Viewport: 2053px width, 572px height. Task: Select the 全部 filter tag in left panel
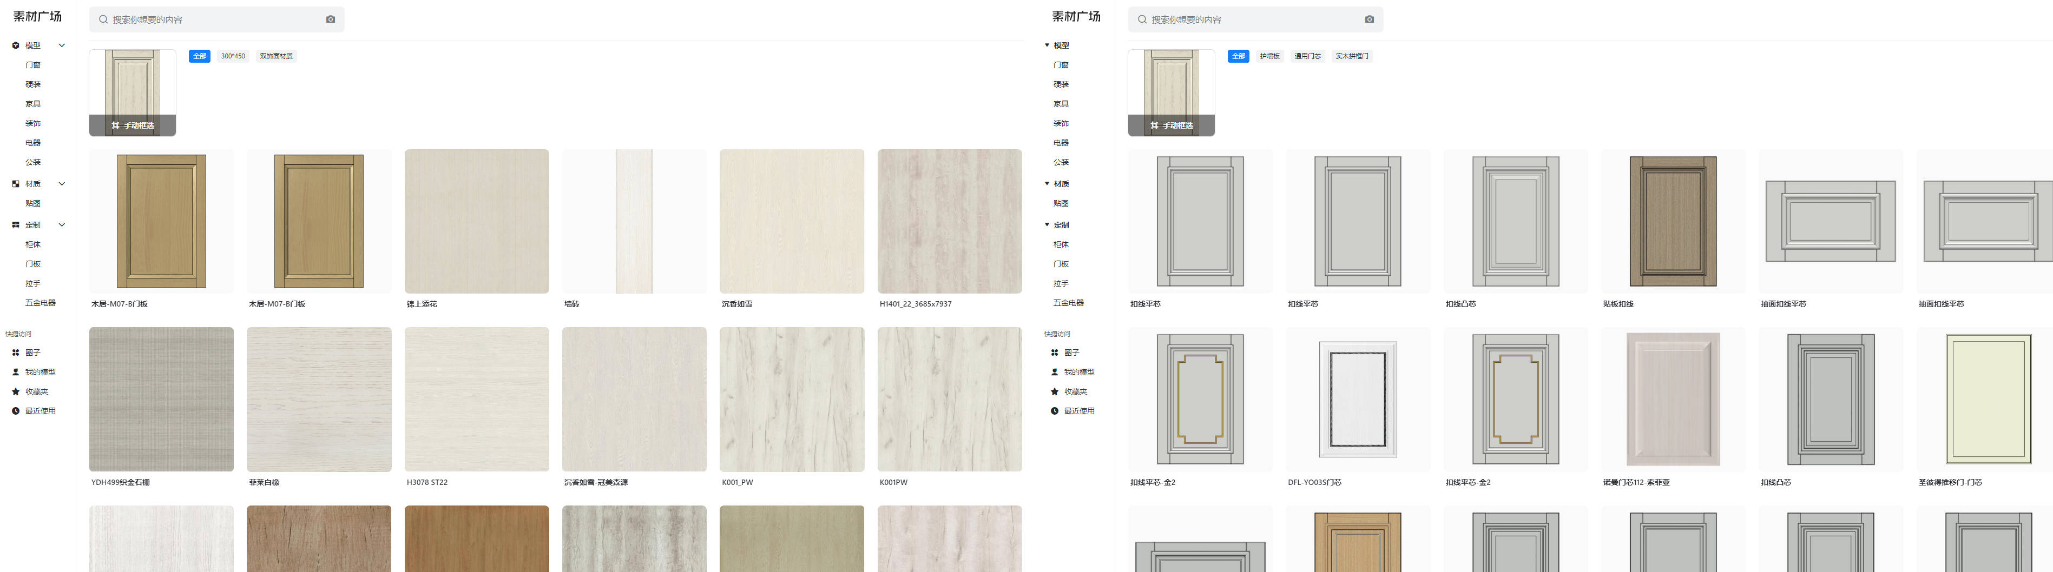click(199, 56)
